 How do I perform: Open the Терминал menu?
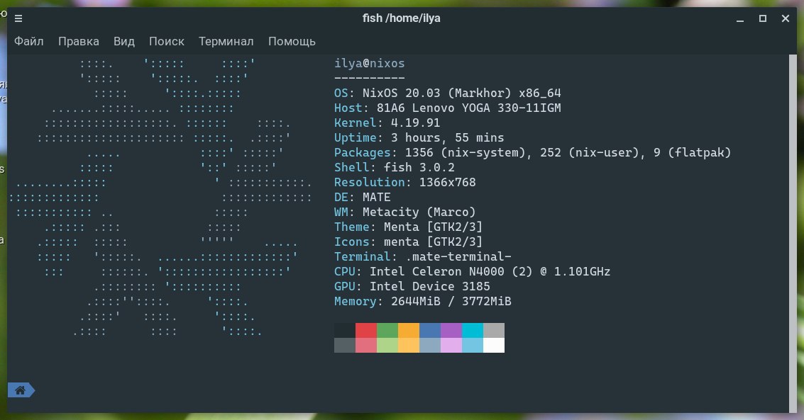226,42
